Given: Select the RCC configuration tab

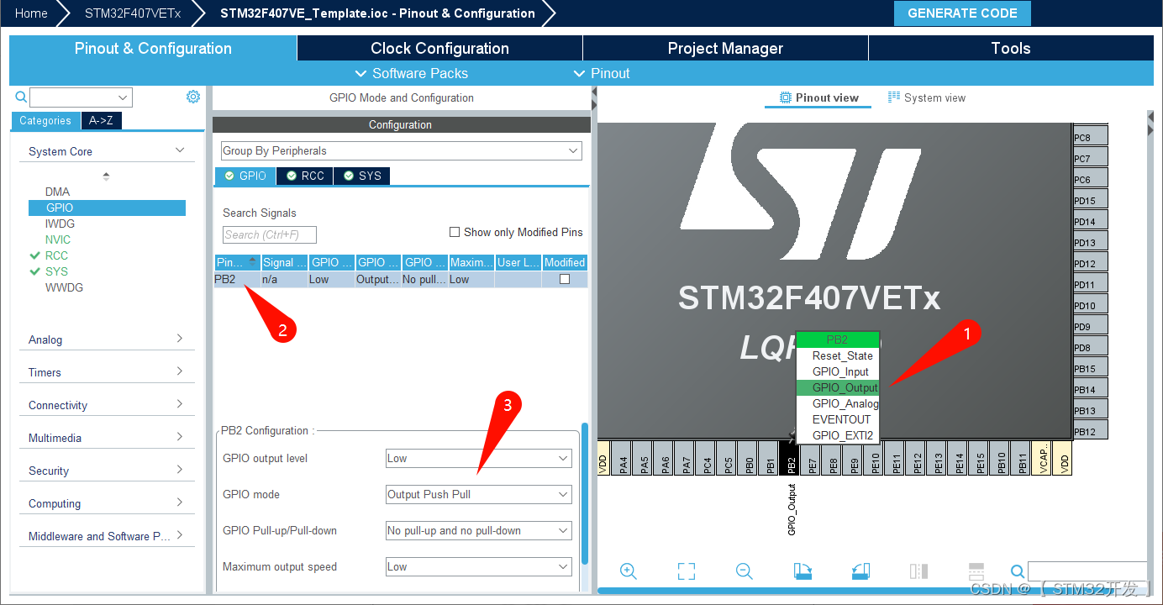Looking at the screenshot, I should (305, 176).
